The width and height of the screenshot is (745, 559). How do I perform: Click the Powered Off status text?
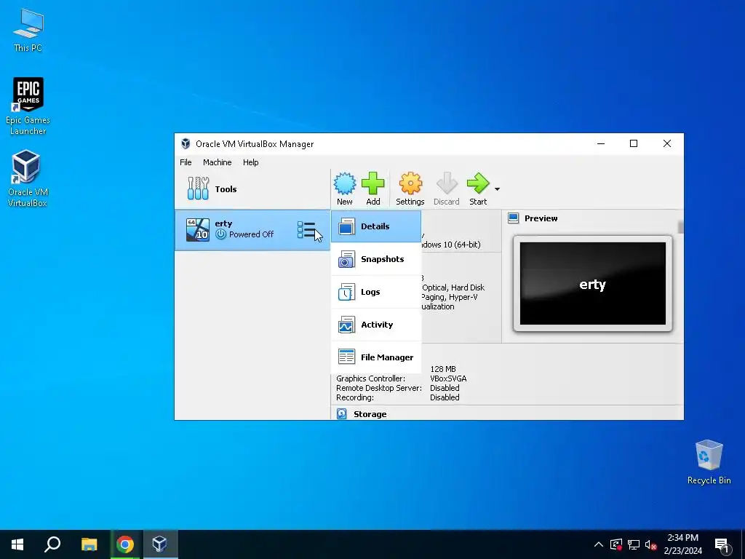point(251,234)
